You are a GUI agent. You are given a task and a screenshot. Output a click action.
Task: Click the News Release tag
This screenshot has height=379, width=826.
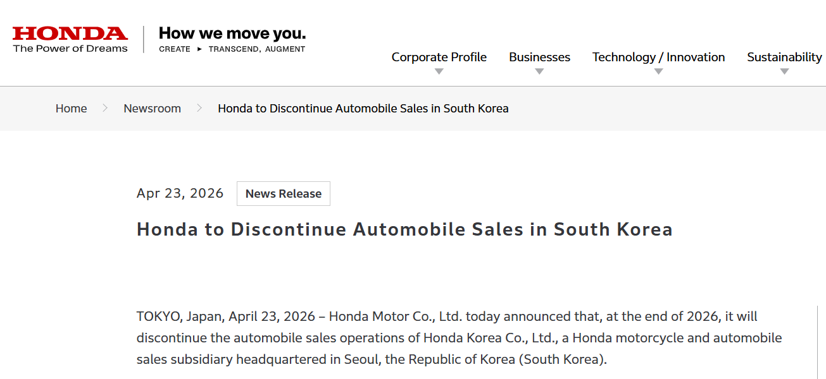coord(283,194)
